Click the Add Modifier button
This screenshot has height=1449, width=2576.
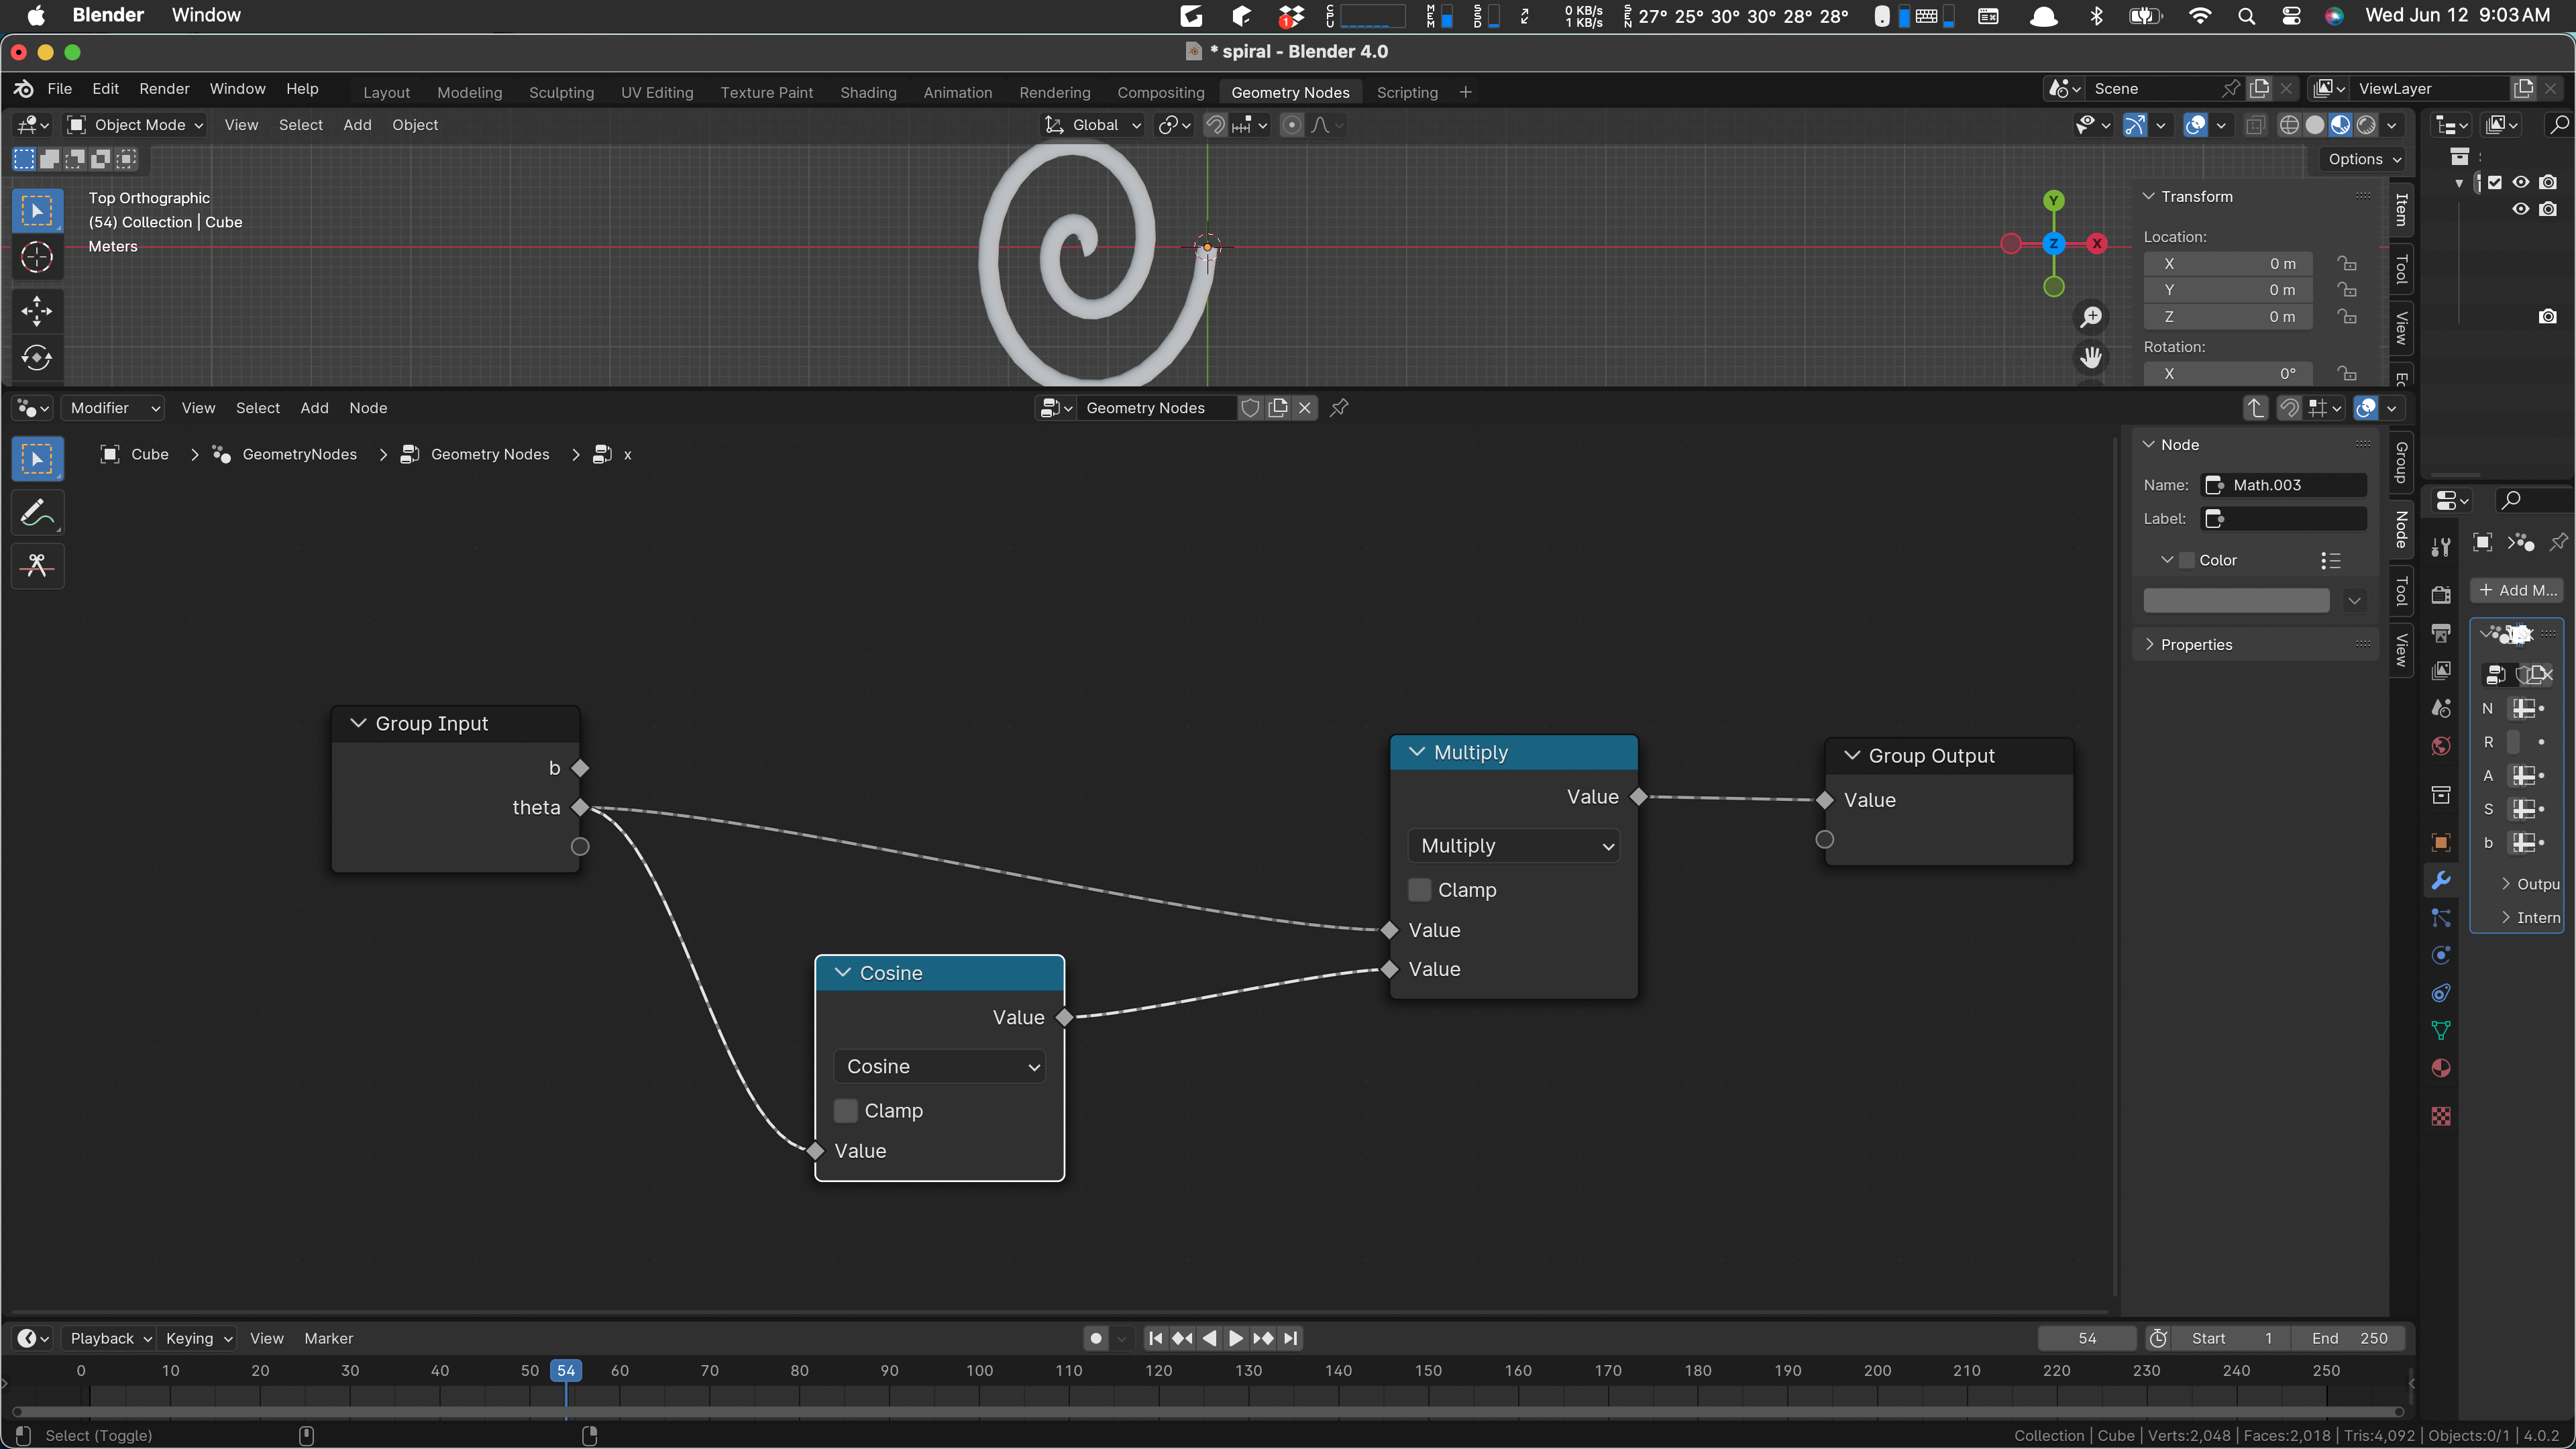tap(2517, 590)
